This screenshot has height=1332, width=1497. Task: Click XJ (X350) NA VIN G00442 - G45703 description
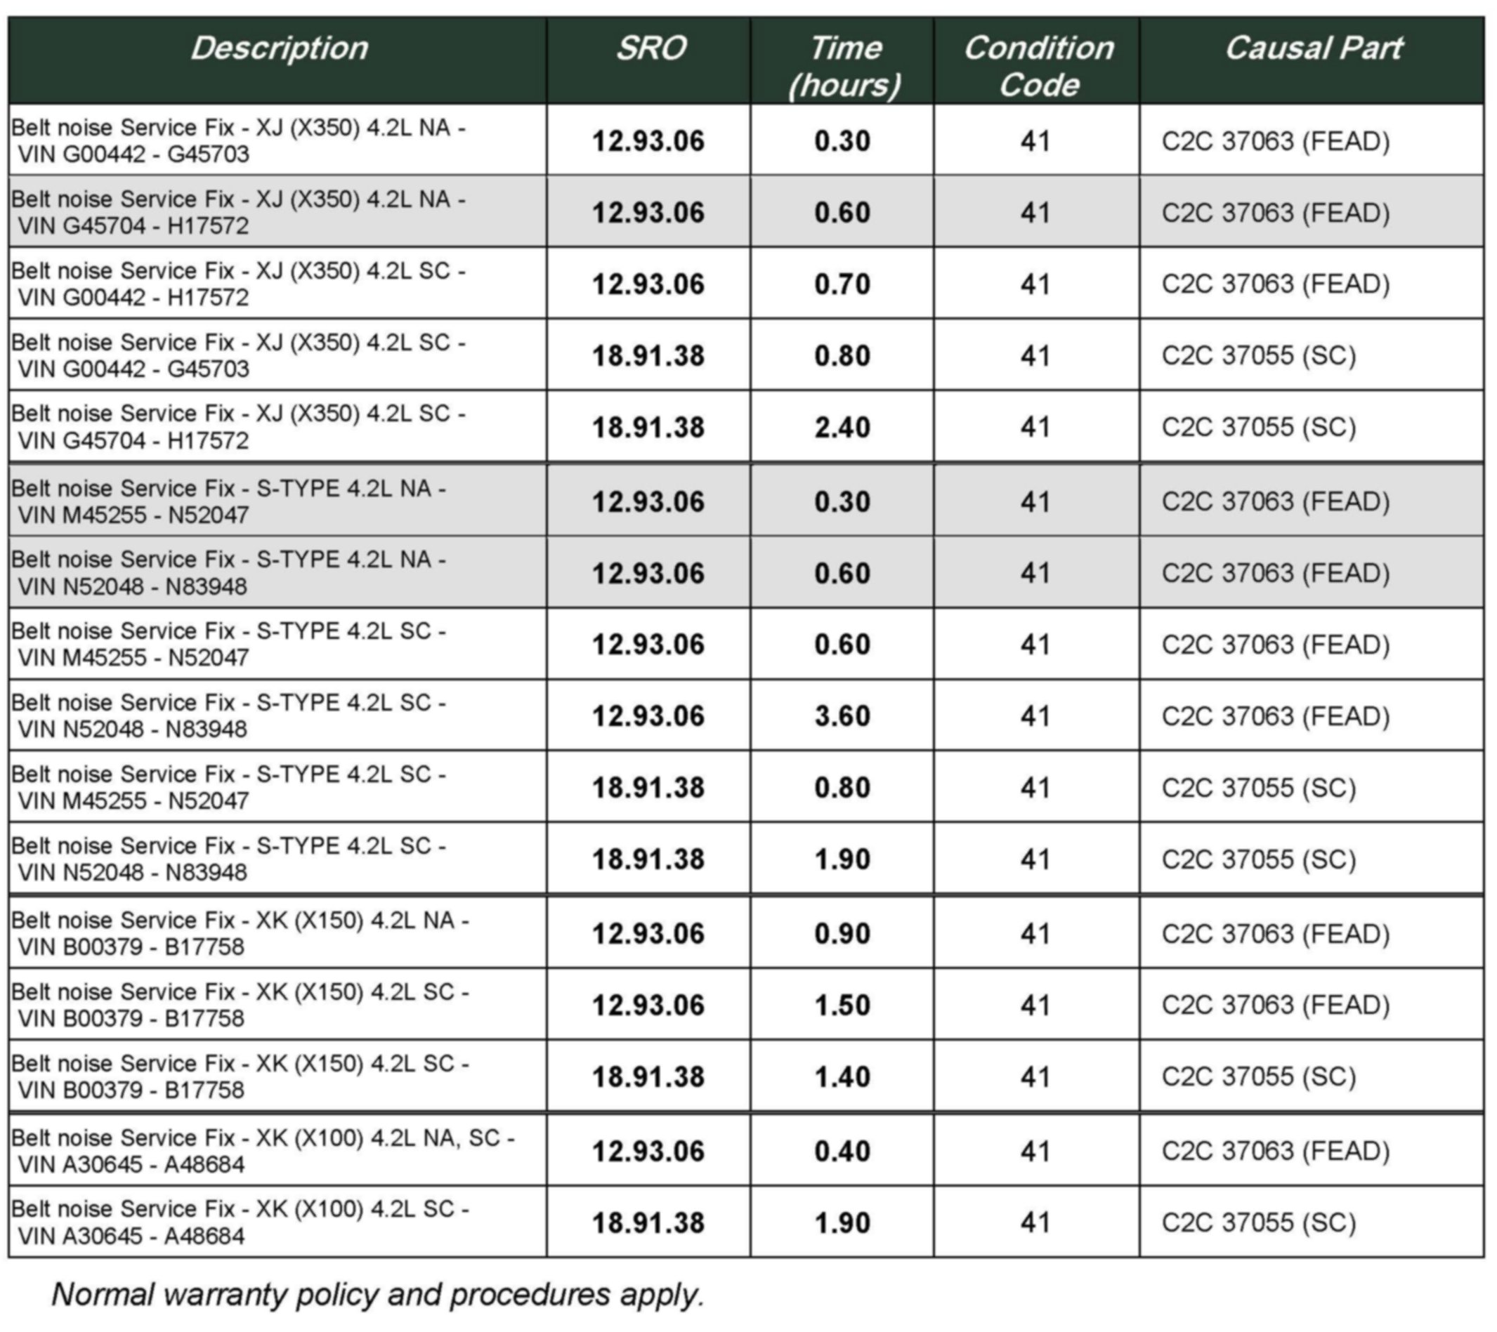pos(238,140)
